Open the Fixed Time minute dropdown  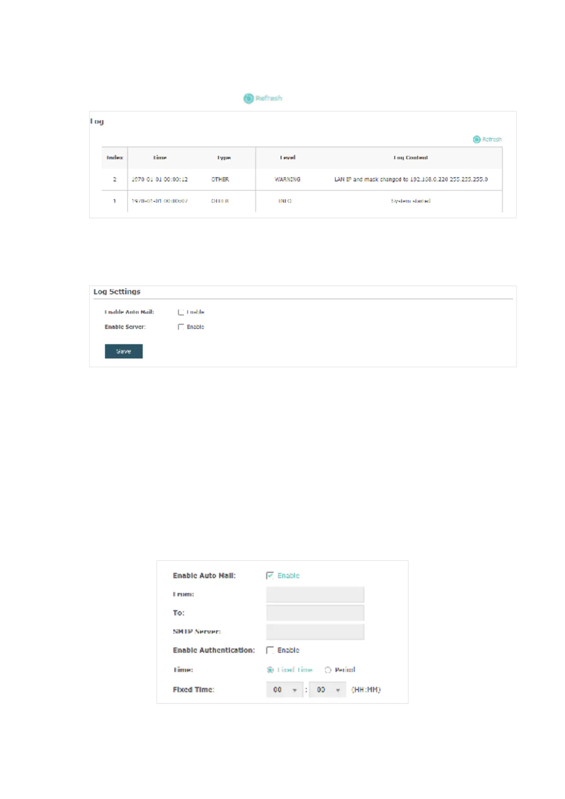(327, 690)
